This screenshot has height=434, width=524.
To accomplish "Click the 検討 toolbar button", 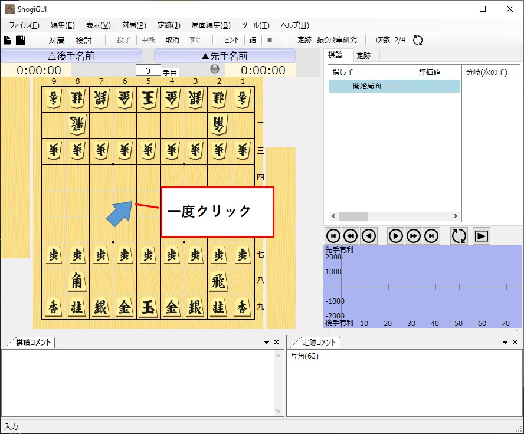I will tap(83, 41).
